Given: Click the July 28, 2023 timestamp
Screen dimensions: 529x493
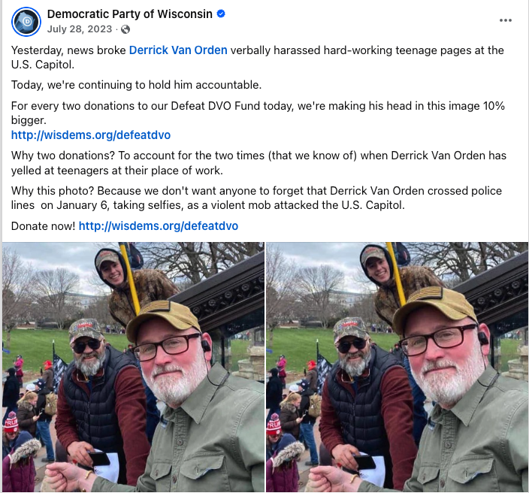Looking at the screenshot, I should coord(80,29).
